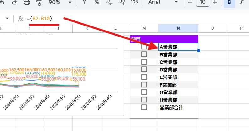
Task: Select column N header
Action: [178, 28]
